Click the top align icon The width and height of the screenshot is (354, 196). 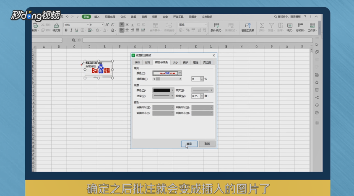point(122,25)
